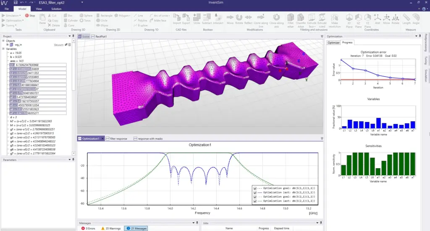
Task: Collapse the Variables tree section
Action: point(4,49)
